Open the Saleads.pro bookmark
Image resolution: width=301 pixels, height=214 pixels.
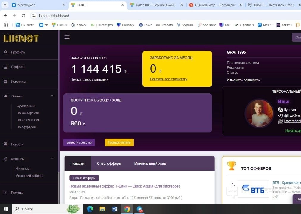click(102, 25)
